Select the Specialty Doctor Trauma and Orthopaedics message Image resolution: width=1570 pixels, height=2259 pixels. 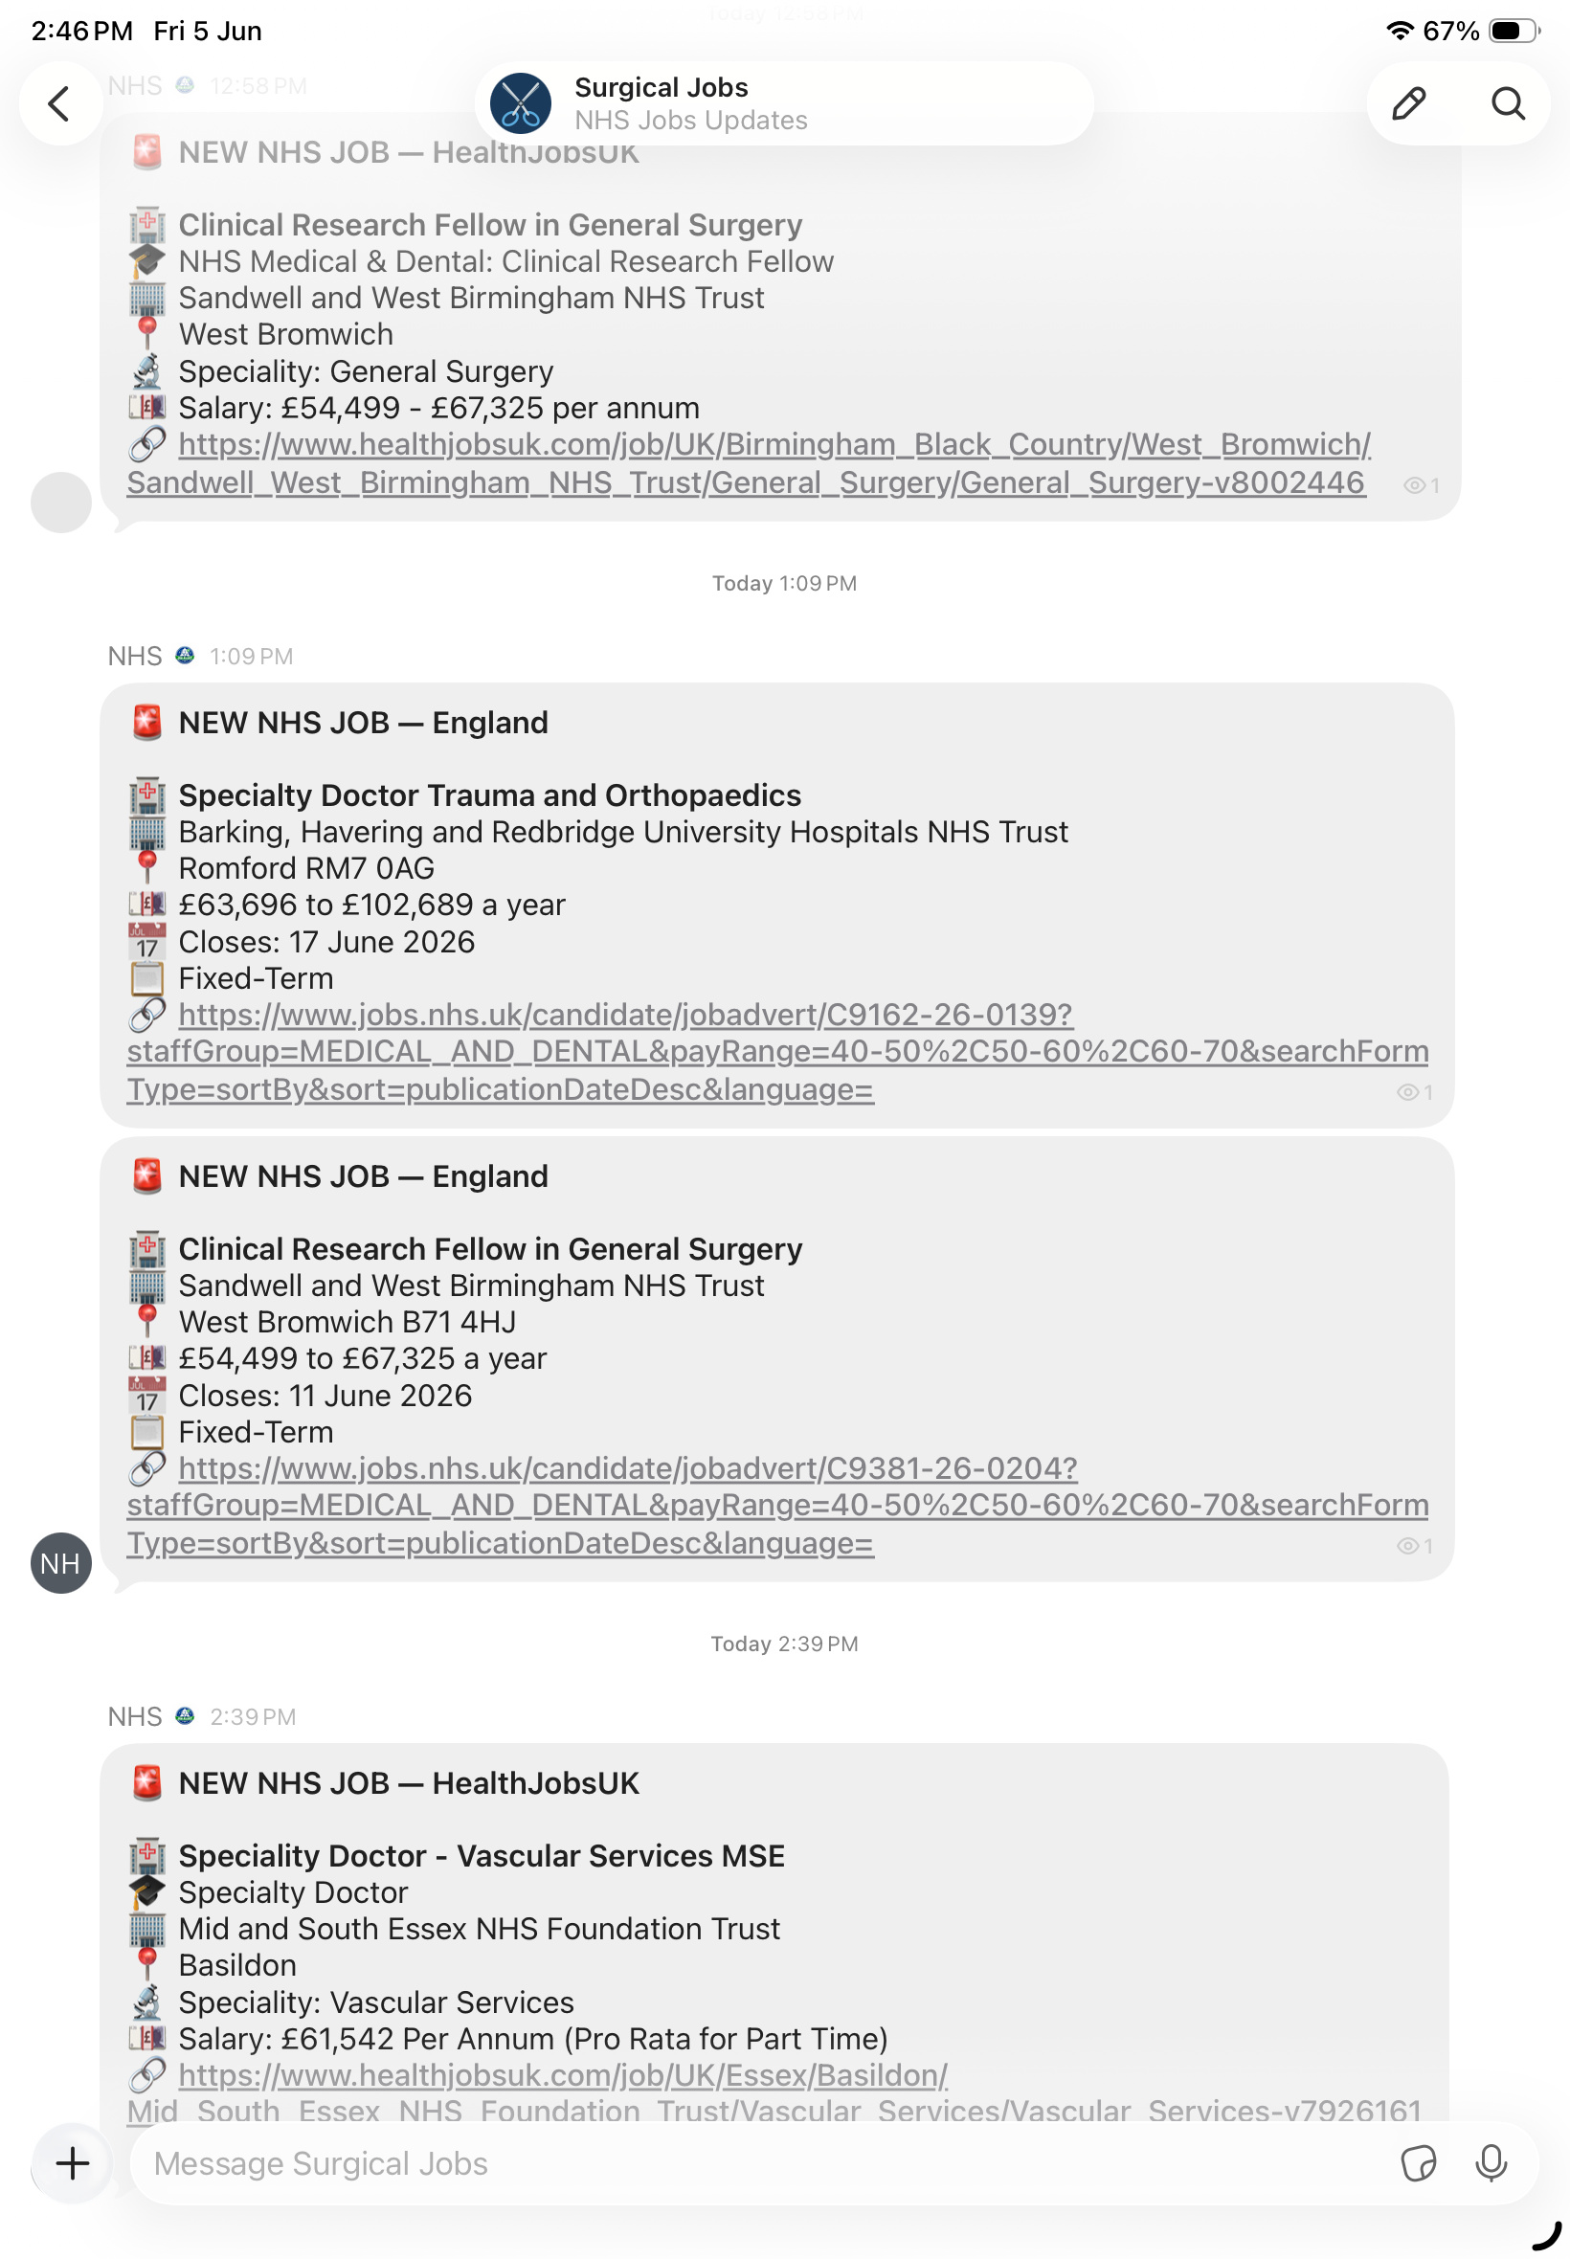(x=777, y=905)
